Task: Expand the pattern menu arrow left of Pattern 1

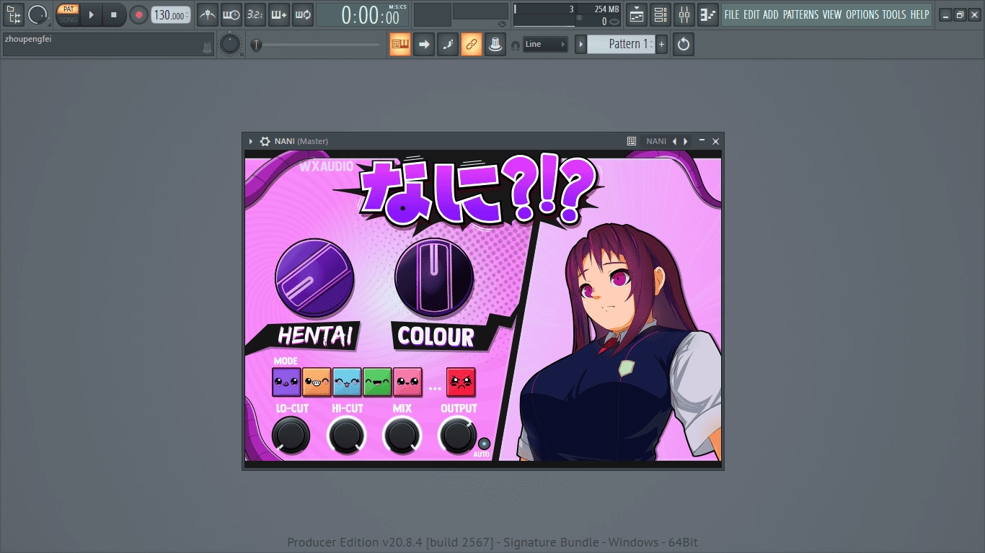Action: 580,45
